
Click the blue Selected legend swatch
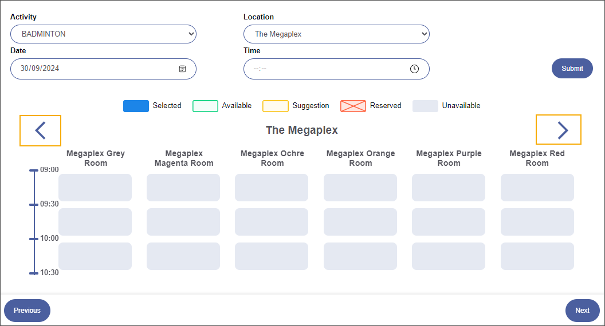click(136, 106)
